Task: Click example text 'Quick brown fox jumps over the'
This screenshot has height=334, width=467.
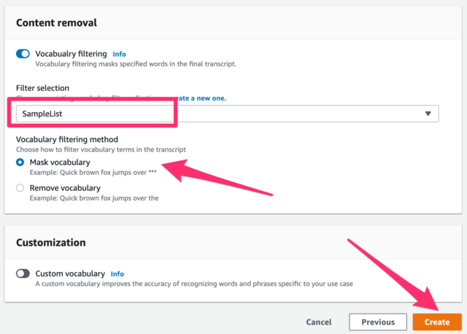Action: click(x=109, y=198)
